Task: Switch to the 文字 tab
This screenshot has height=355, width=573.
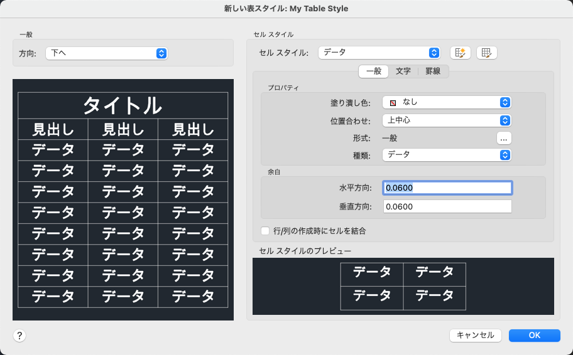Action: click(x=403, y=71)
